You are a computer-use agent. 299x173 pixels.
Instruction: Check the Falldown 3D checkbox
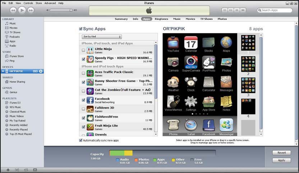pos(83,109)
